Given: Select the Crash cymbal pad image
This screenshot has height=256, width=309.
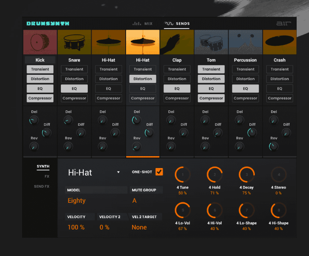Looking at the screenshot, I should (279, 42).
